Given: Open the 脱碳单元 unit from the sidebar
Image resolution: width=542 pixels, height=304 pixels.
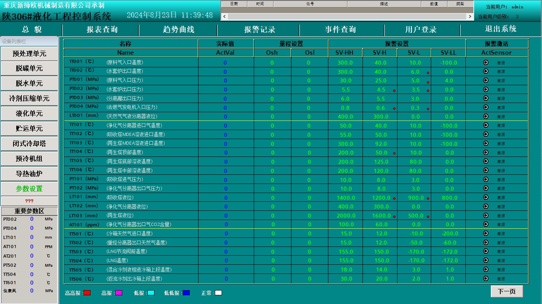Looking at the screenshot, I should [29, 68].
